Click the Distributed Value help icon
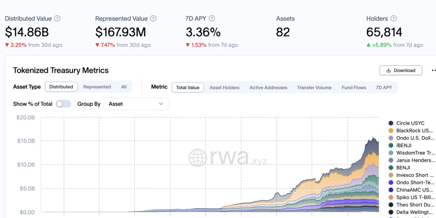Screen dimensions: 436x218 (57, 18)
